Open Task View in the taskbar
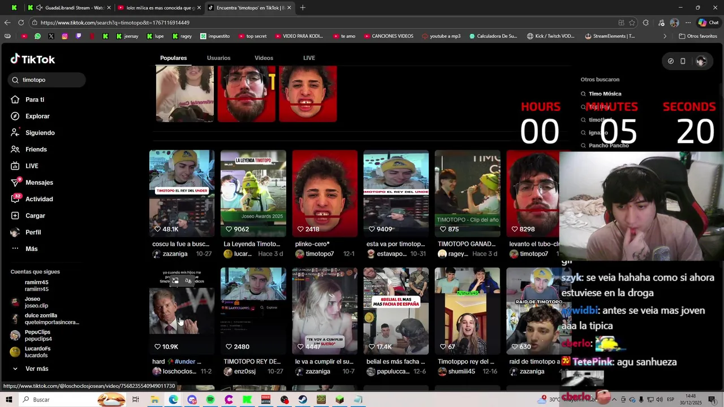 point(136,400)
